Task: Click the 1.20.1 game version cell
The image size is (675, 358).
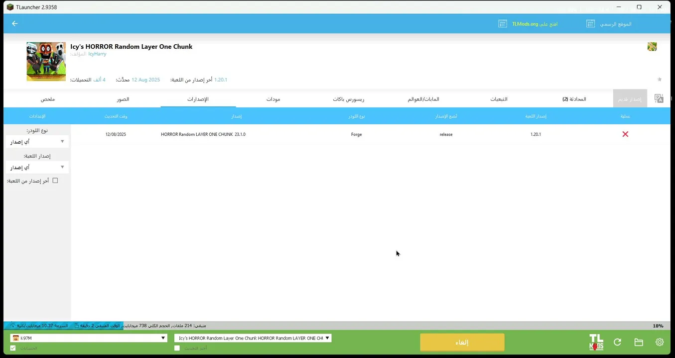Action: point(536,134)
